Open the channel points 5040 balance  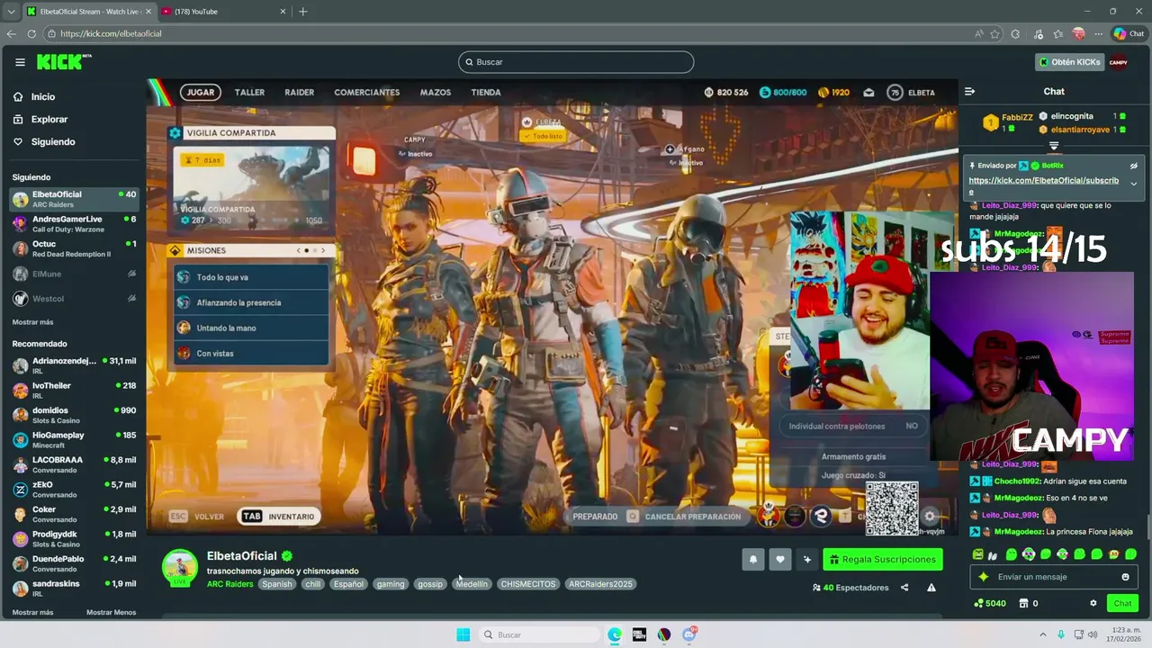990,603
